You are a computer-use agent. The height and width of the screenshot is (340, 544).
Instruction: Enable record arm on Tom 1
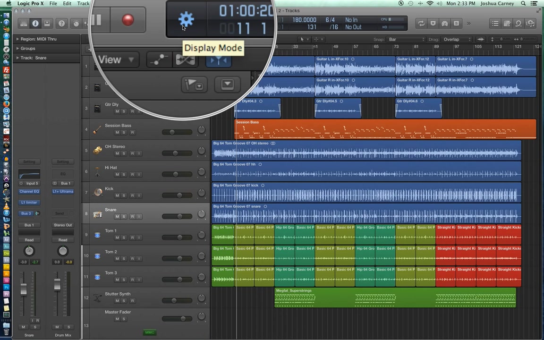click(133, 238)
